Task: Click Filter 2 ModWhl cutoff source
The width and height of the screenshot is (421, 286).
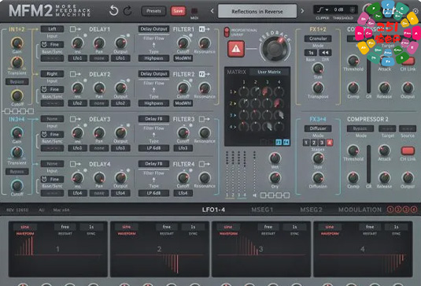Action: 183,103
